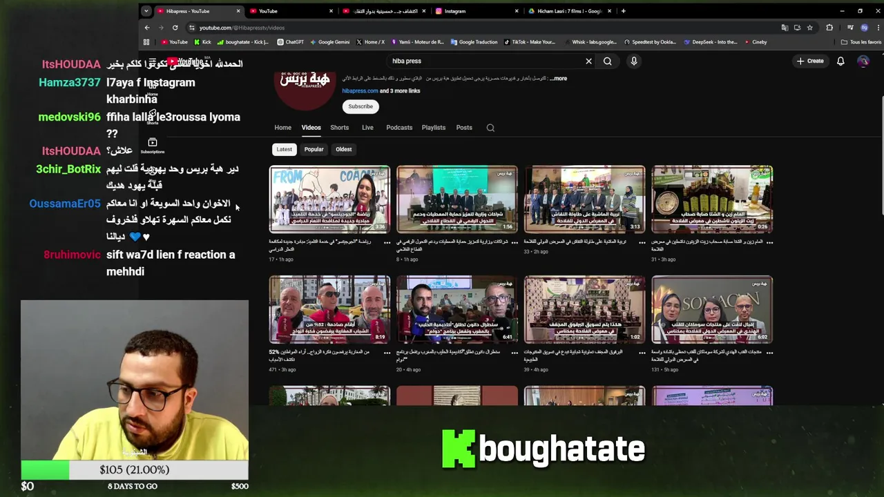The width and height of the screenshot is (884, 497).
Task: Open the channel Live tab
Action: click(367, 128)
